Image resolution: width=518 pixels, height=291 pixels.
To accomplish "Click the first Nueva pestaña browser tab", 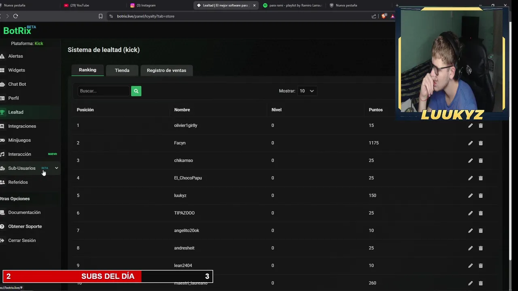I will point(15,5).
